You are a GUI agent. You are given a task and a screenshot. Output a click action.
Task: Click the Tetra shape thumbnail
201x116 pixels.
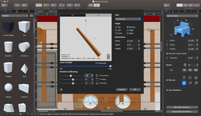point(24,69)
